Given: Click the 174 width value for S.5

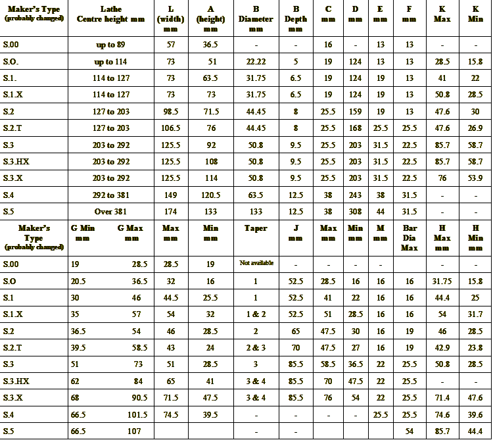Looking at the screenshot, I should pos(171,212).
